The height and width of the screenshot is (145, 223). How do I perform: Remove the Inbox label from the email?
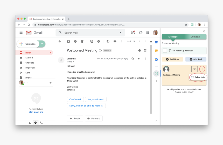(x=110, y=50)
